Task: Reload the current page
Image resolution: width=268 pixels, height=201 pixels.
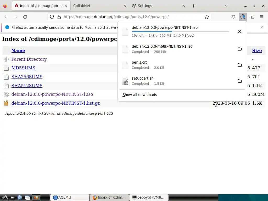Action: pos(25,17)
